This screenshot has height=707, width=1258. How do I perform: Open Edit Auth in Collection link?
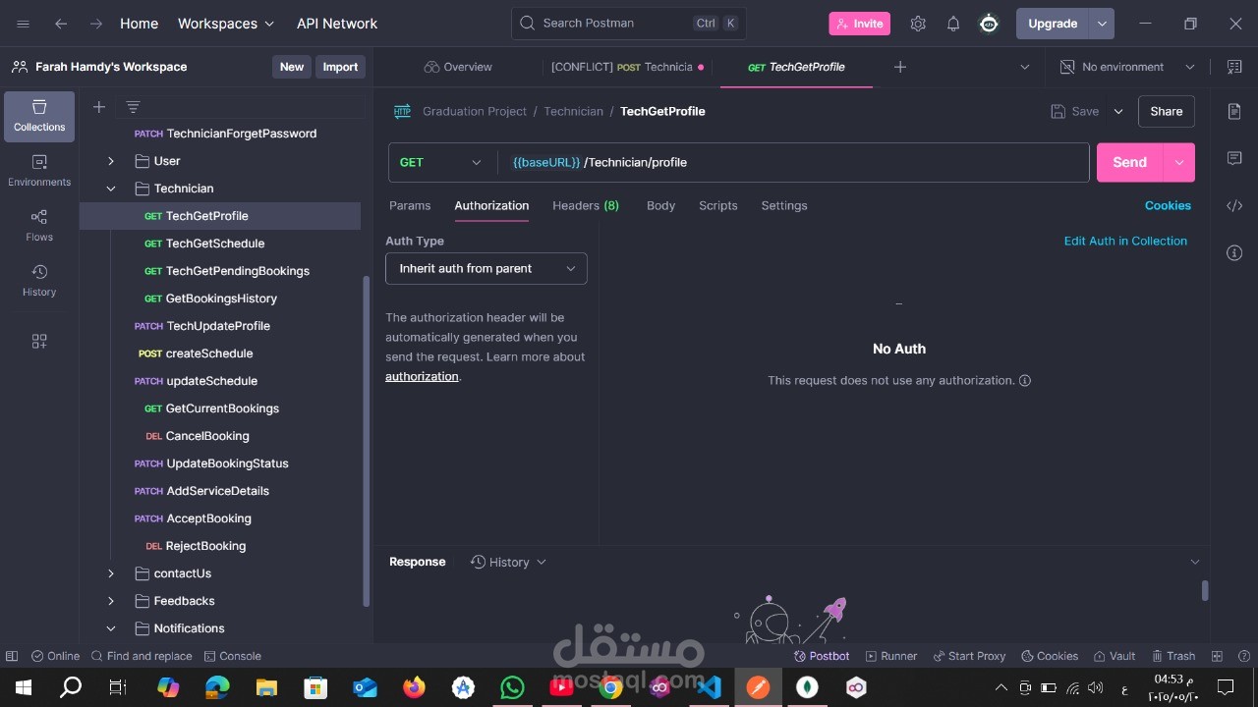pos(1125,242)
